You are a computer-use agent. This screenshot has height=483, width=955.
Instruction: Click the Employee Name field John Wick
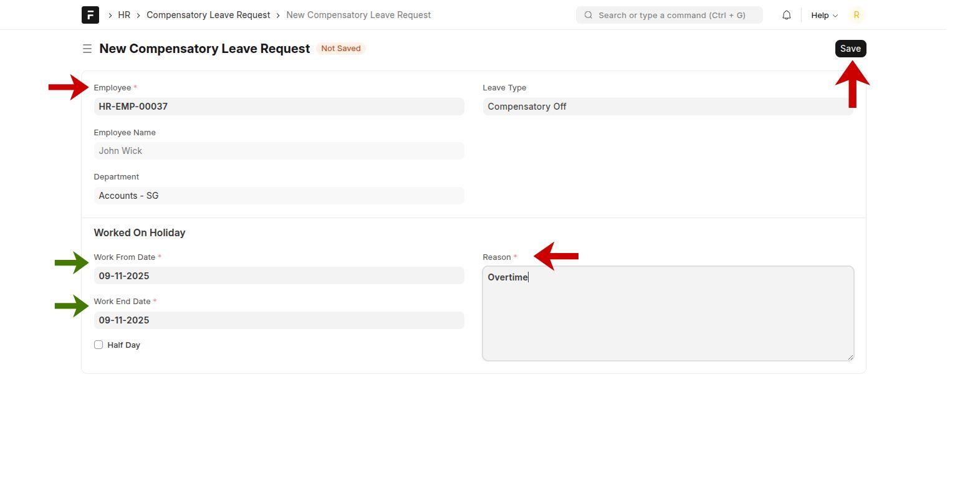click(279, 151)
